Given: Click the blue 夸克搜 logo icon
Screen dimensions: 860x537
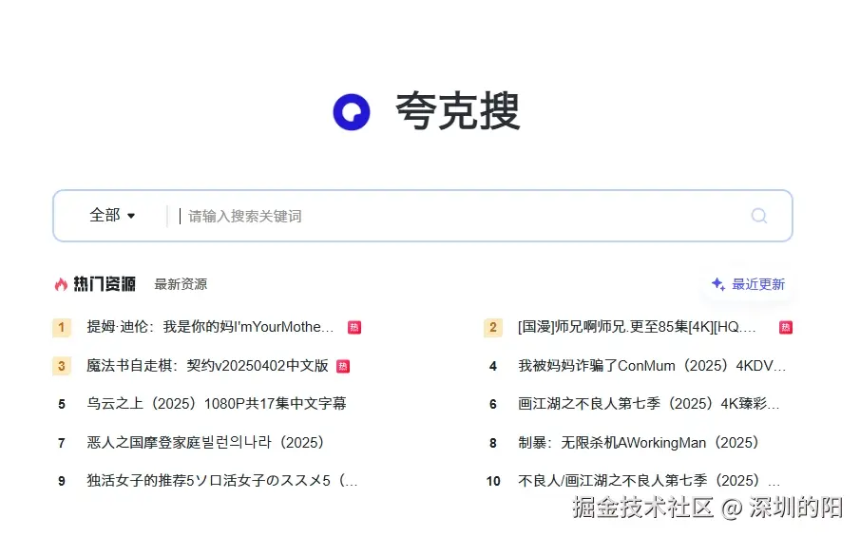Looking at the screenshot, I should 352,112.
